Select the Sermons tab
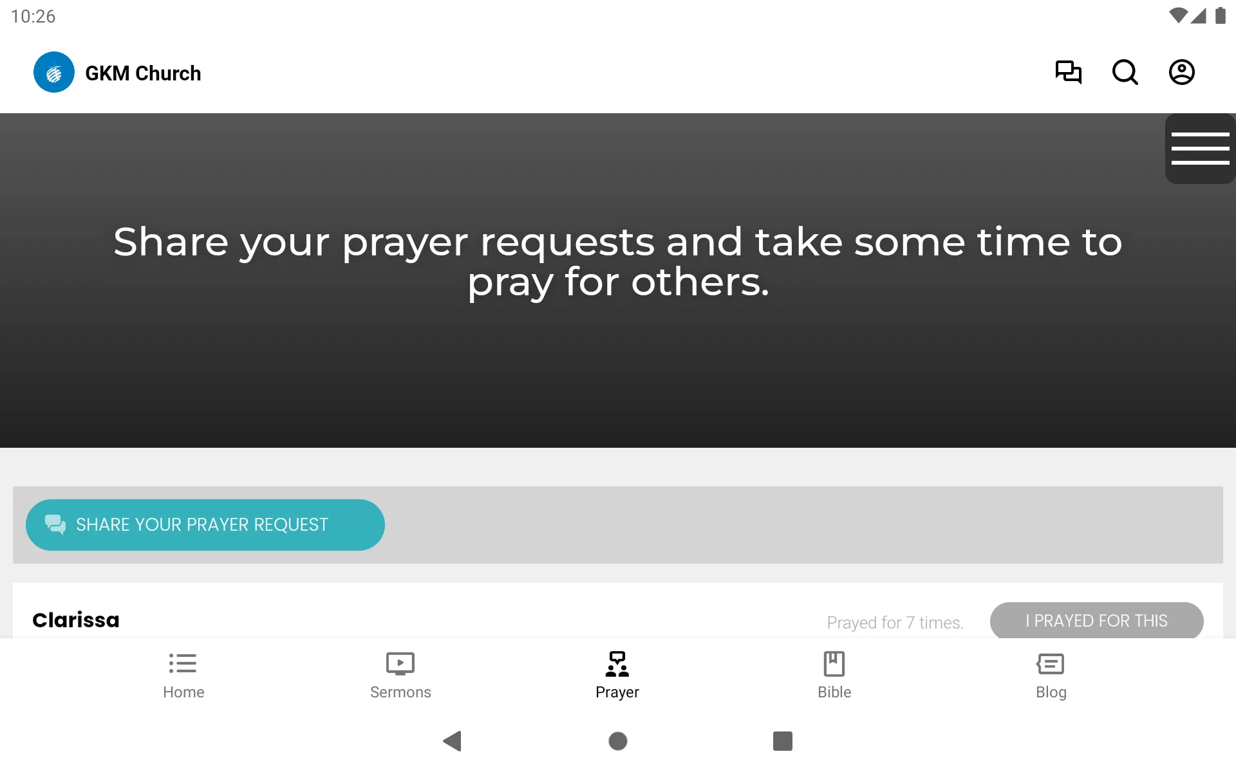This screenshot has width=1236, height=772. (x=400, y=674)
